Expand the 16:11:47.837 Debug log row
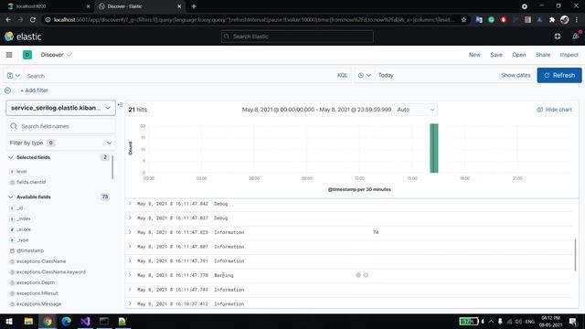 click(x=130, y=218)
